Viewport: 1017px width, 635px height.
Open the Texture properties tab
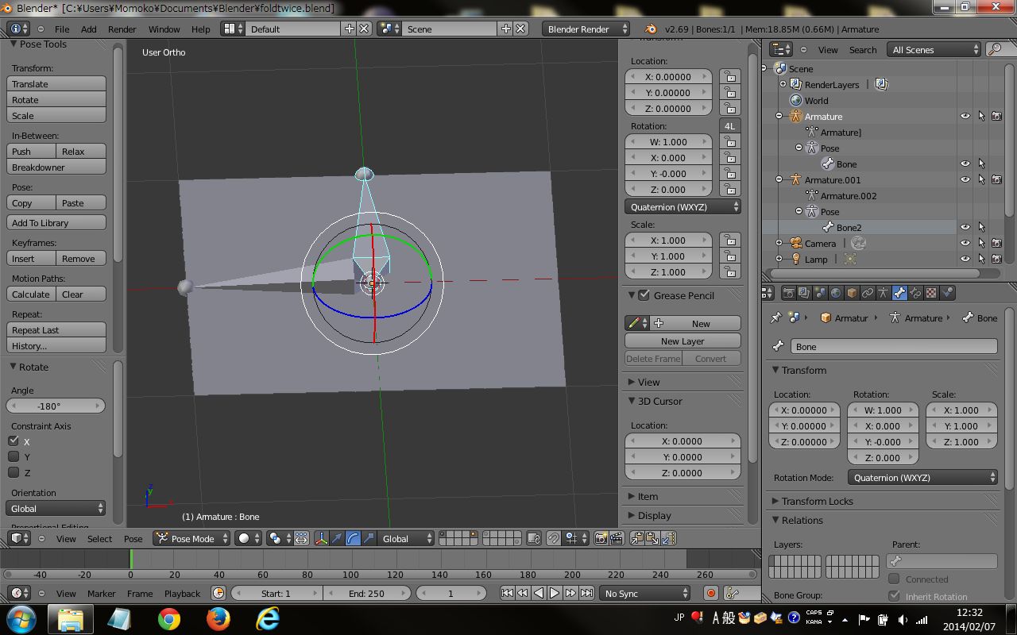pyautogui.click(x=931, y=293)
